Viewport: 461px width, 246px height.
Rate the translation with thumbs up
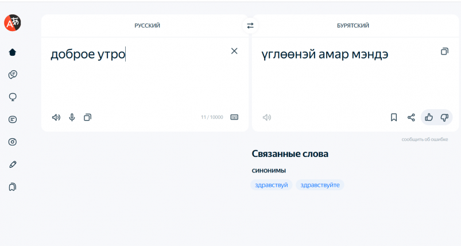coord(429,117)
